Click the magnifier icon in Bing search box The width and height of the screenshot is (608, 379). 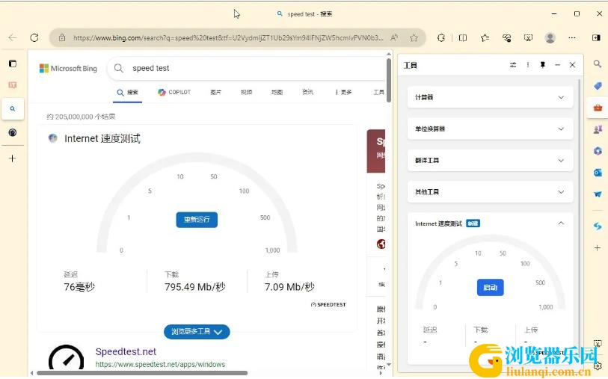tap(119, 68)
